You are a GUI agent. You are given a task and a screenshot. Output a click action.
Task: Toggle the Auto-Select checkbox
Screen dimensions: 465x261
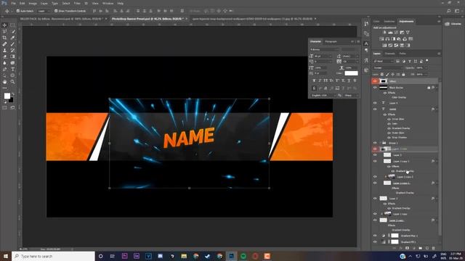coord(18,11)
